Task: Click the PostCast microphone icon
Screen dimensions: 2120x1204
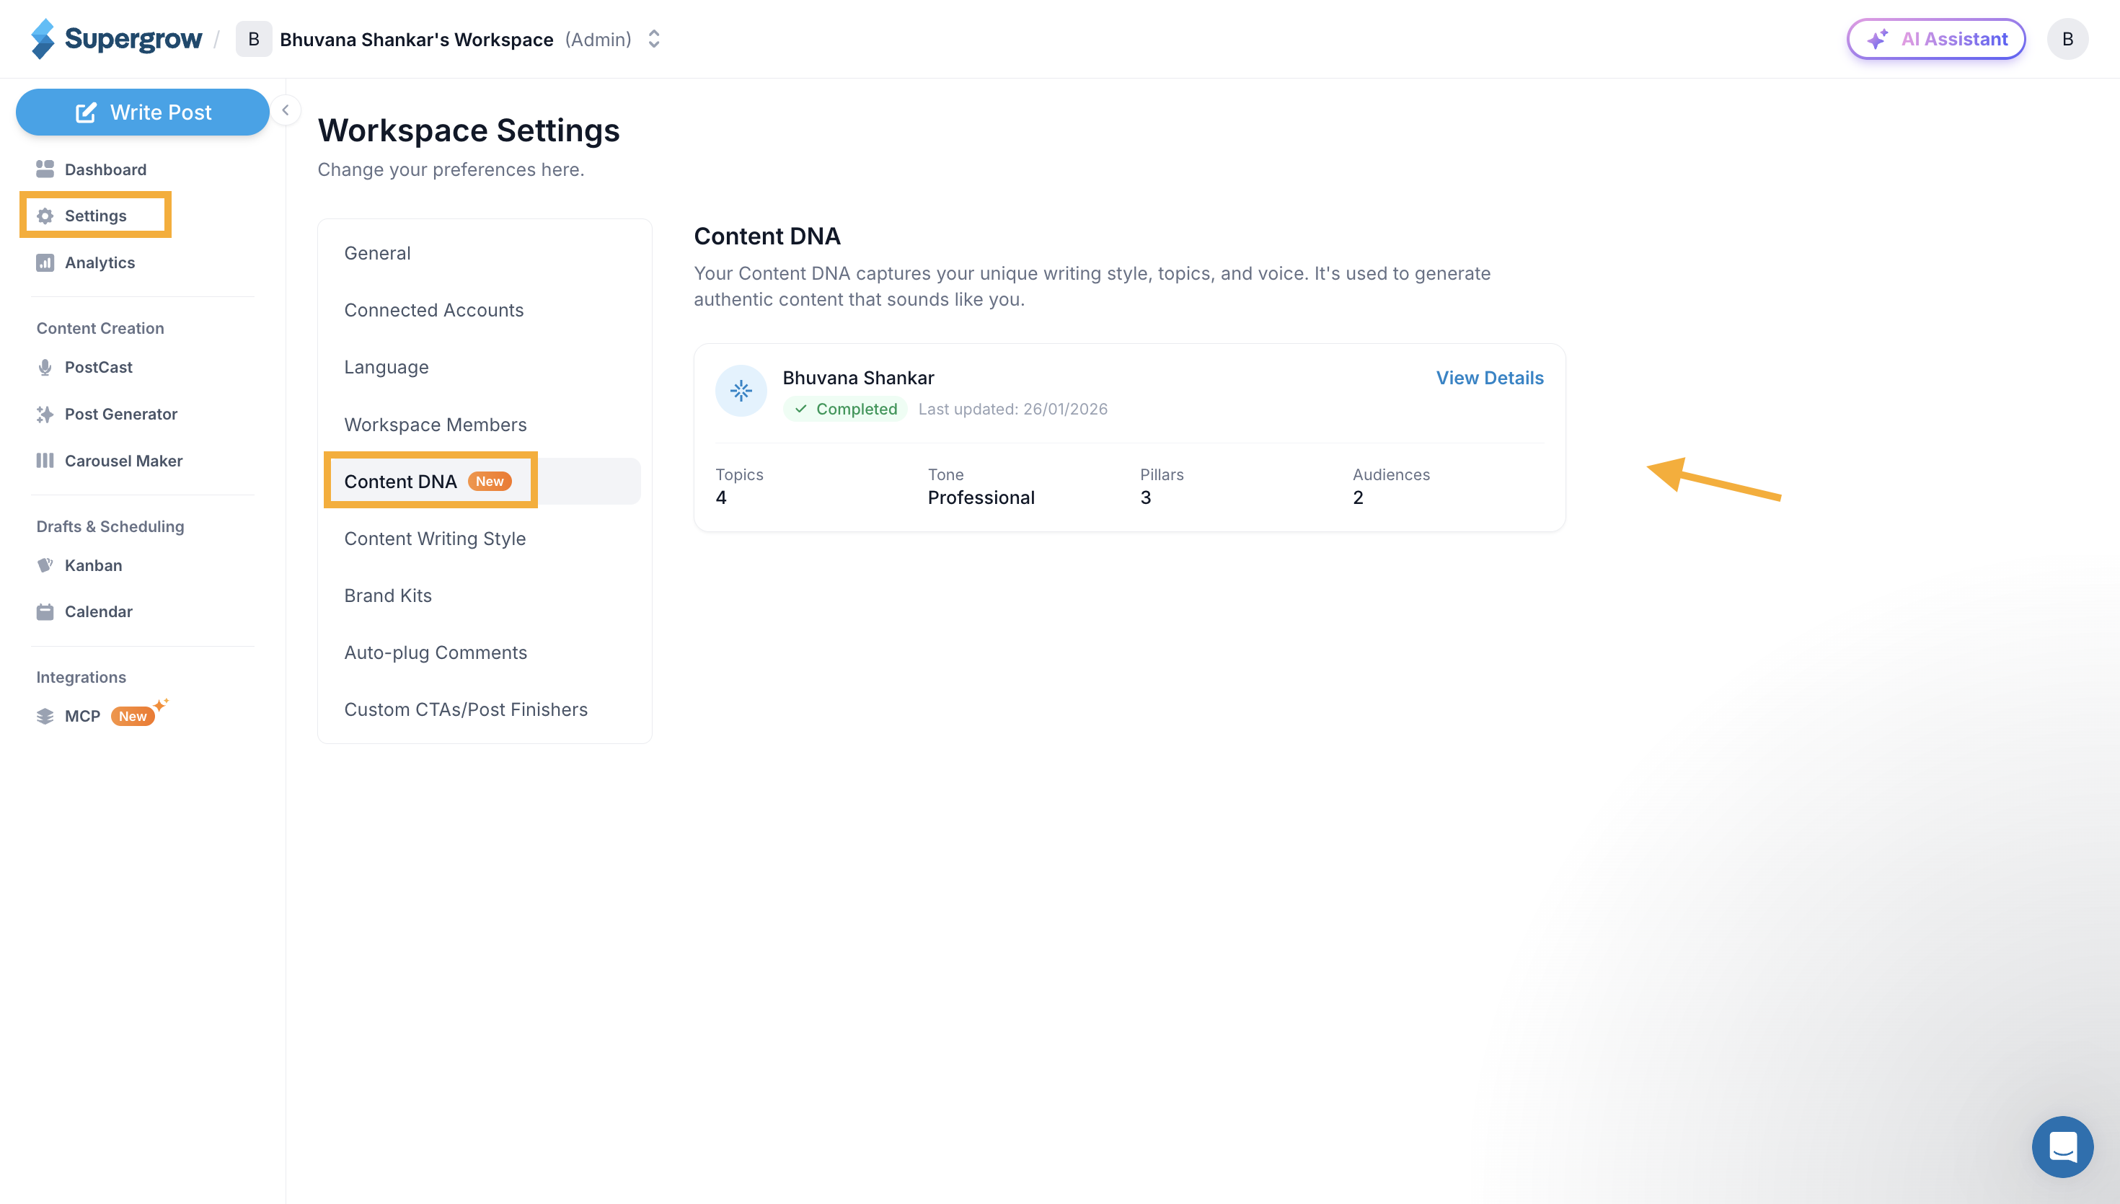Action: point(45,367)
